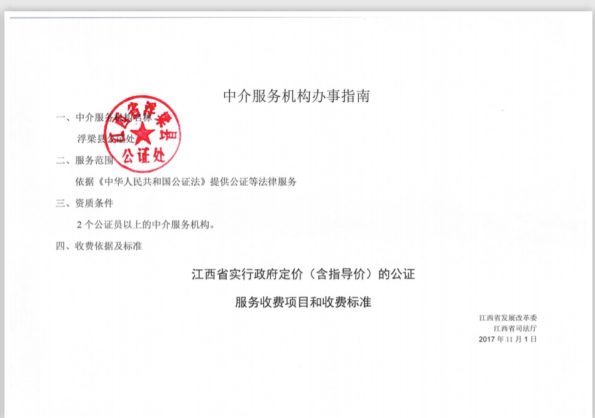Click the signature 江西省司法厅
The width and height of the screenshot is (595, 418).
(515, 328)
